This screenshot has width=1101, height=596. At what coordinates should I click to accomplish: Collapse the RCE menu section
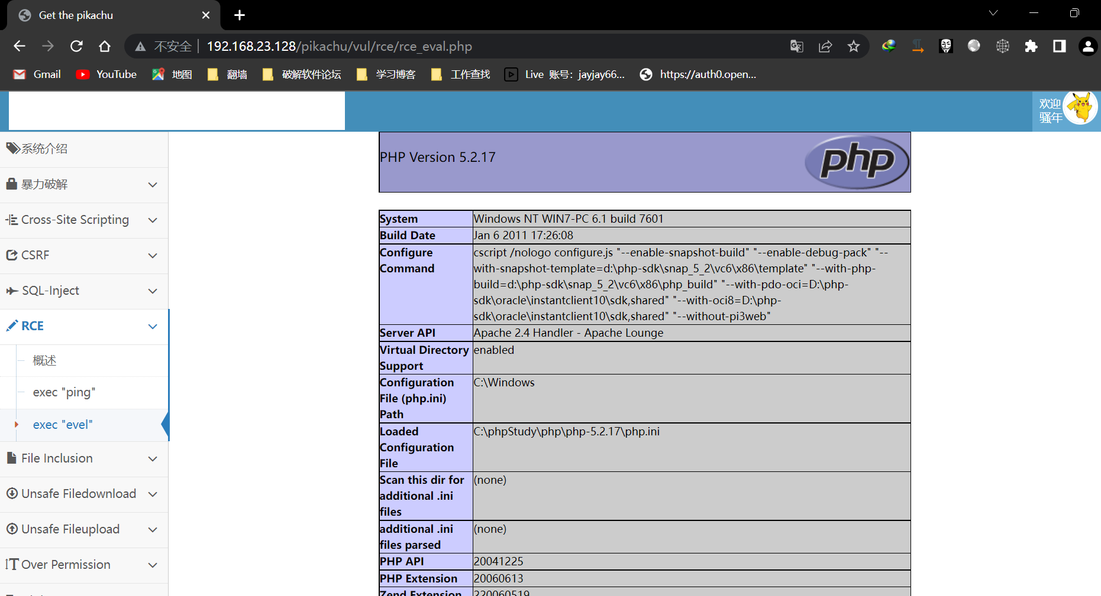tap(83, 326)
